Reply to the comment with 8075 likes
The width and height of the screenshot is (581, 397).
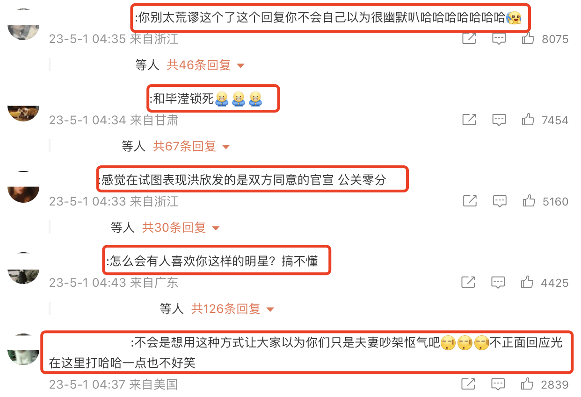click(x=499, y=39)
